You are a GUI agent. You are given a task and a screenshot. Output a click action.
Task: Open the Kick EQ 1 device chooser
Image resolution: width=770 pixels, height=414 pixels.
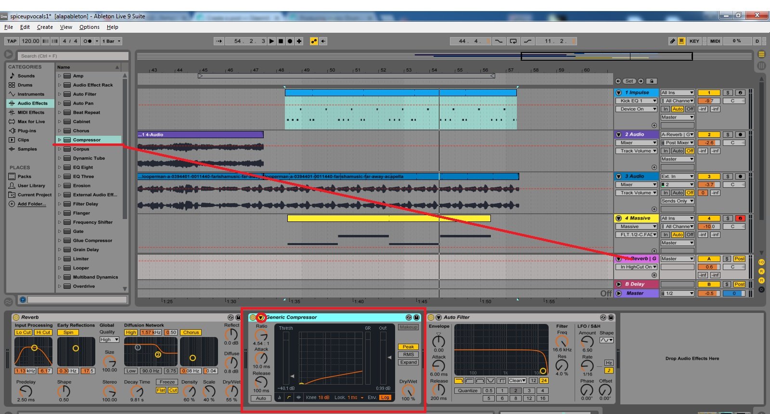tap(636, 101)
